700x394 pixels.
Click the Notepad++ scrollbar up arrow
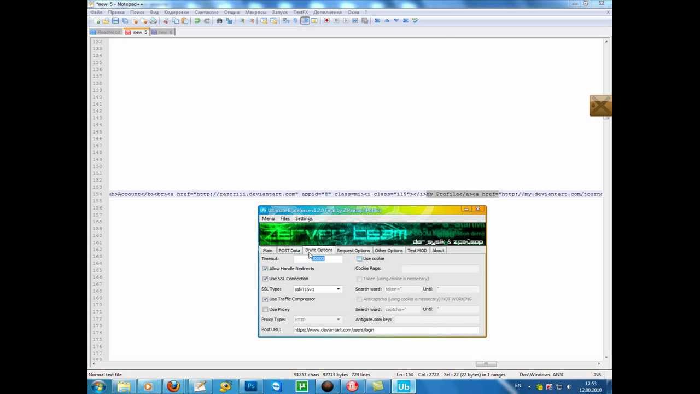606,42
